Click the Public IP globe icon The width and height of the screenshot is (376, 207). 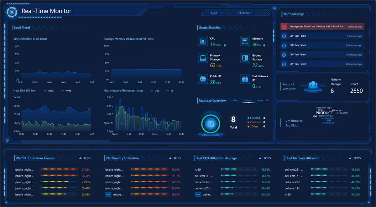[203, 79]
